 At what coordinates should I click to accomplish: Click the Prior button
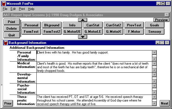click(x=8, y=103)
